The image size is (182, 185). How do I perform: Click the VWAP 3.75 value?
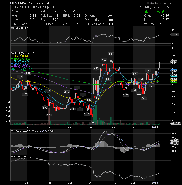(77, 24)
